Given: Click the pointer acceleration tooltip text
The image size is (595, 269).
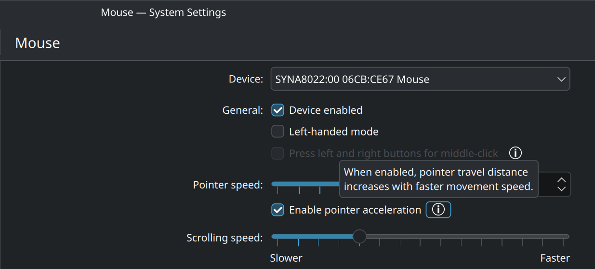Looking at the screenshot, I should tap(438, 179).
